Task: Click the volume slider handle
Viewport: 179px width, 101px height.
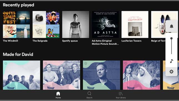Action: pyautogui.click(x=171, y=38)
